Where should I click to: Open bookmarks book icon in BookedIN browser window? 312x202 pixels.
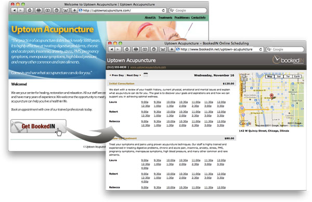click(x=145, y=49)
